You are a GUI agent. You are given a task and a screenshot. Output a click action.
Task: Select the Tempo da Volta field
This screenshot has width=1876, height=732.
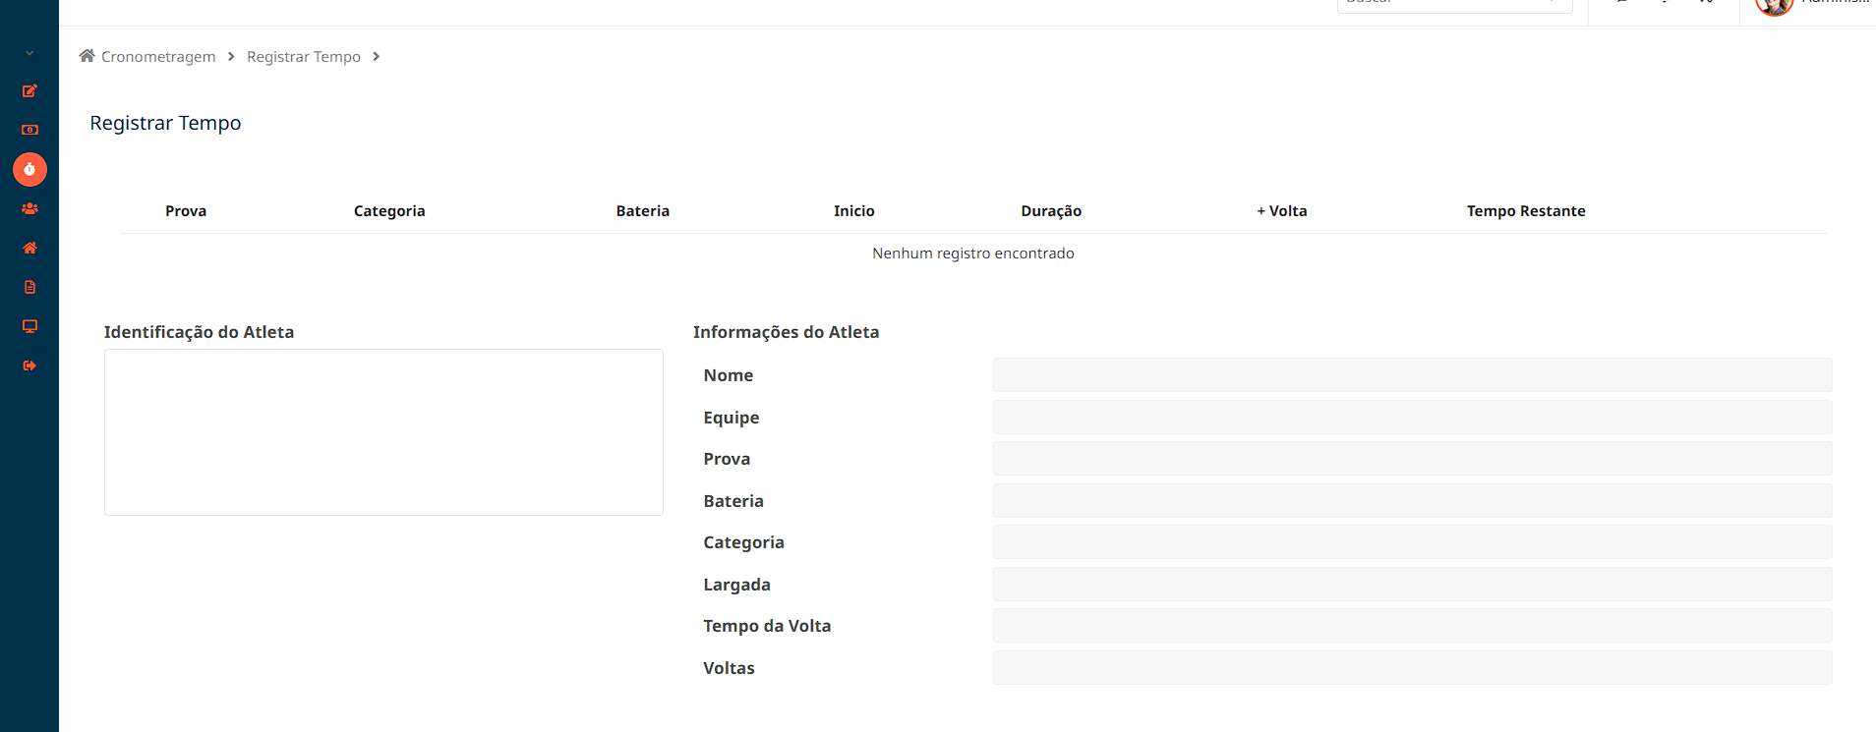1412,626
